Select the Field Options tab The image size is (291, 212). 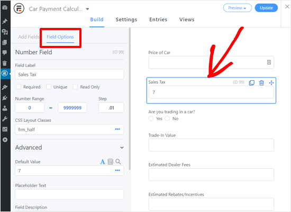coord(60,37)
